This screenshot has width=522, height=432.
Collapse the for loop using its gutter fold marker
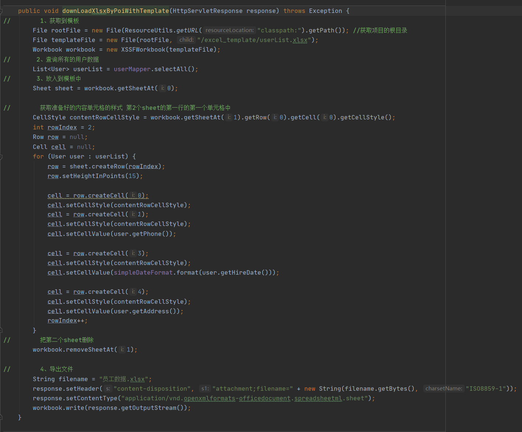[1, 157]
